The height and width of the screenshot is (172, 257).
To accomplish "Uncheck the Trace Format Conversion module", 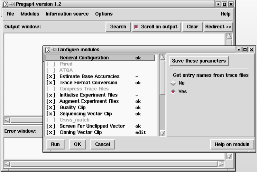I will 50,83.
